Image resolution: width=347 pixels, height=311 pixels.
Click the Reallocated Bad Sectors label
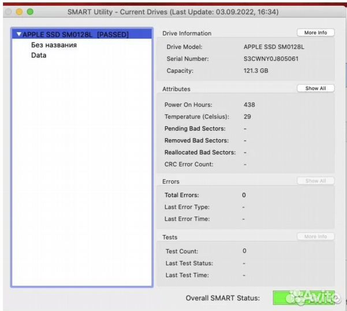tap(200, 153)
